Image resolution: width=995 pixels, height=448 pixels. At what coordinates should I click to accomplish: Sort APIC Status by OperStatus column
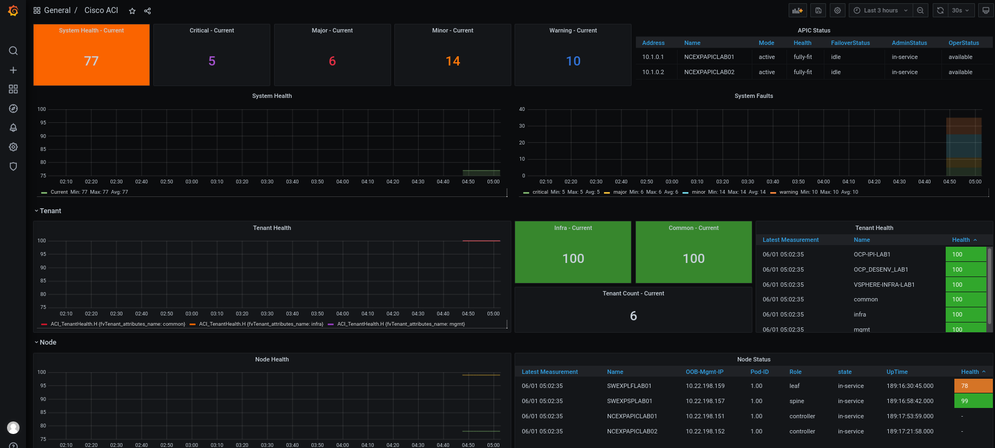pyautogui.click(x=964, y=43)
